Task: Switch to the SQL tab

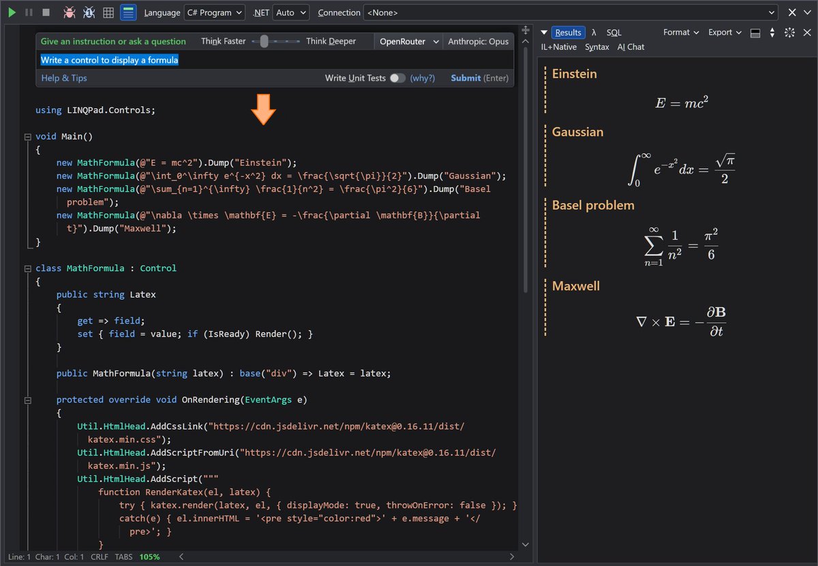Action: click(614, 33)
